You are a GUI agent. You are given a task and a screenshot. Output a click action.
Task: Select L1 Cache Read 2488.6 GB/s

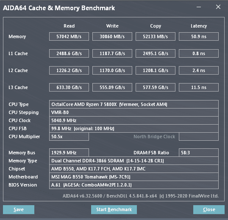[69, 53]
